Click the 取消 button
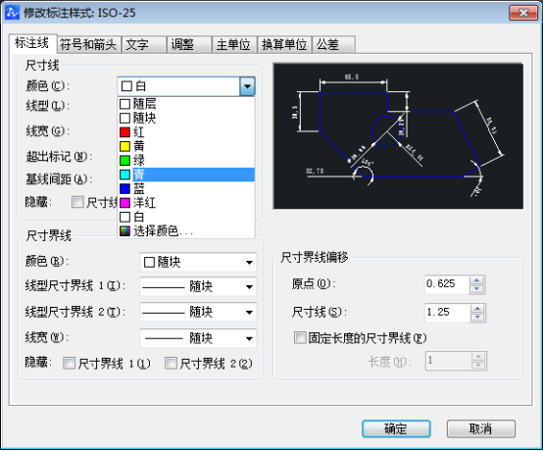This screenshot has width=543, height=451. 480,428
